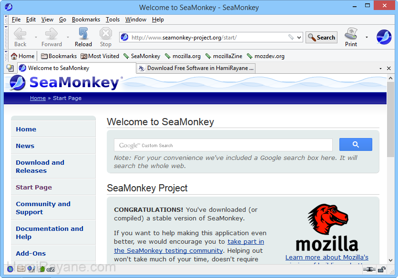The height and width of the screenshot is (278, 398).
Task: Click the Forward arrow icon
Action: coord(51,33)
